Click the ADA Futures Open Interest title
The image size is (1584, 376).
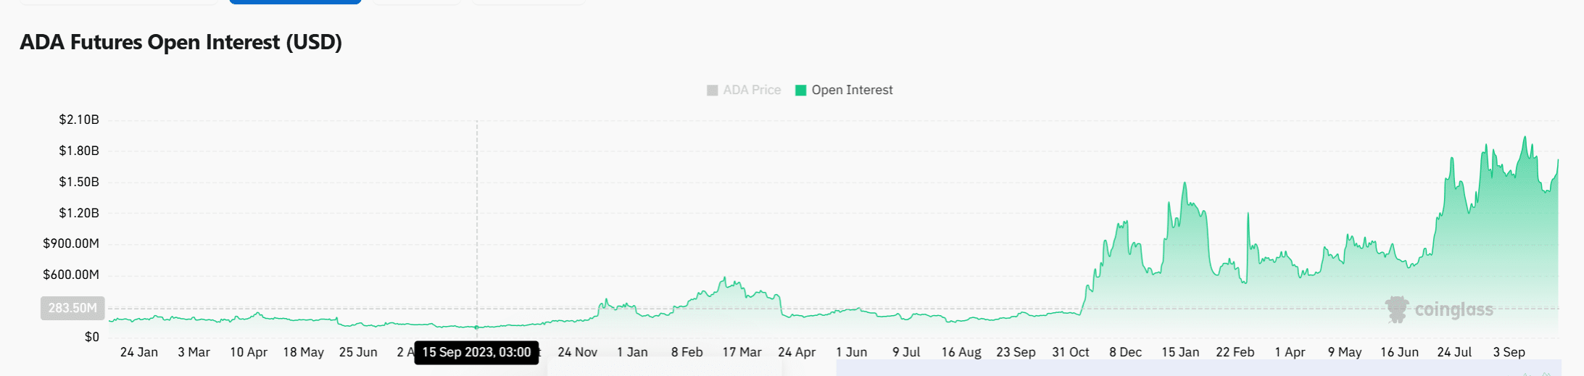181,42
